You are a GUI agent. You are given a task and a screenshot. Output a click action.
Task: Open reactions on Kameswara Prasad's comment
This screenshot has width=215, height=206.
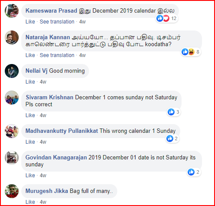167,18
